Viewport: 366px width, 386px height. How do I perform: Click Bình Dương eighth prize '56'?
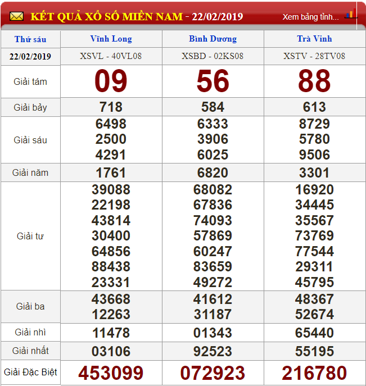(x=213, y=81)
